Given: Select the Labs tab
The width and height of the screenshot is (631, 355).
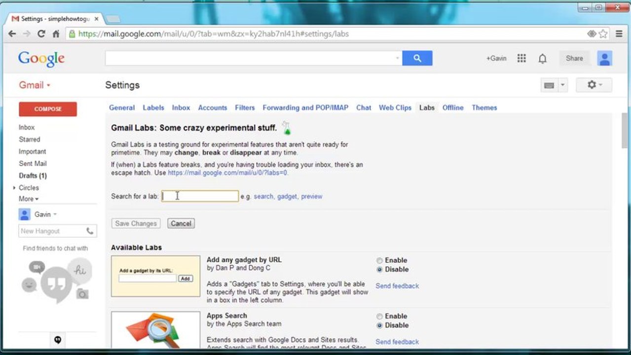Looking at the screenshot, I should 427,107.
